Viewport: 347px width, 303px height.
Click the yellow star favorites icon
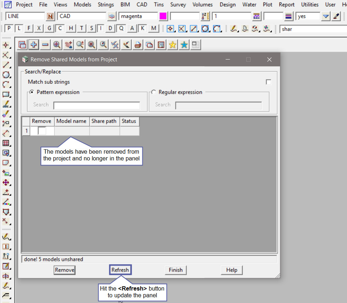(173, 45)
